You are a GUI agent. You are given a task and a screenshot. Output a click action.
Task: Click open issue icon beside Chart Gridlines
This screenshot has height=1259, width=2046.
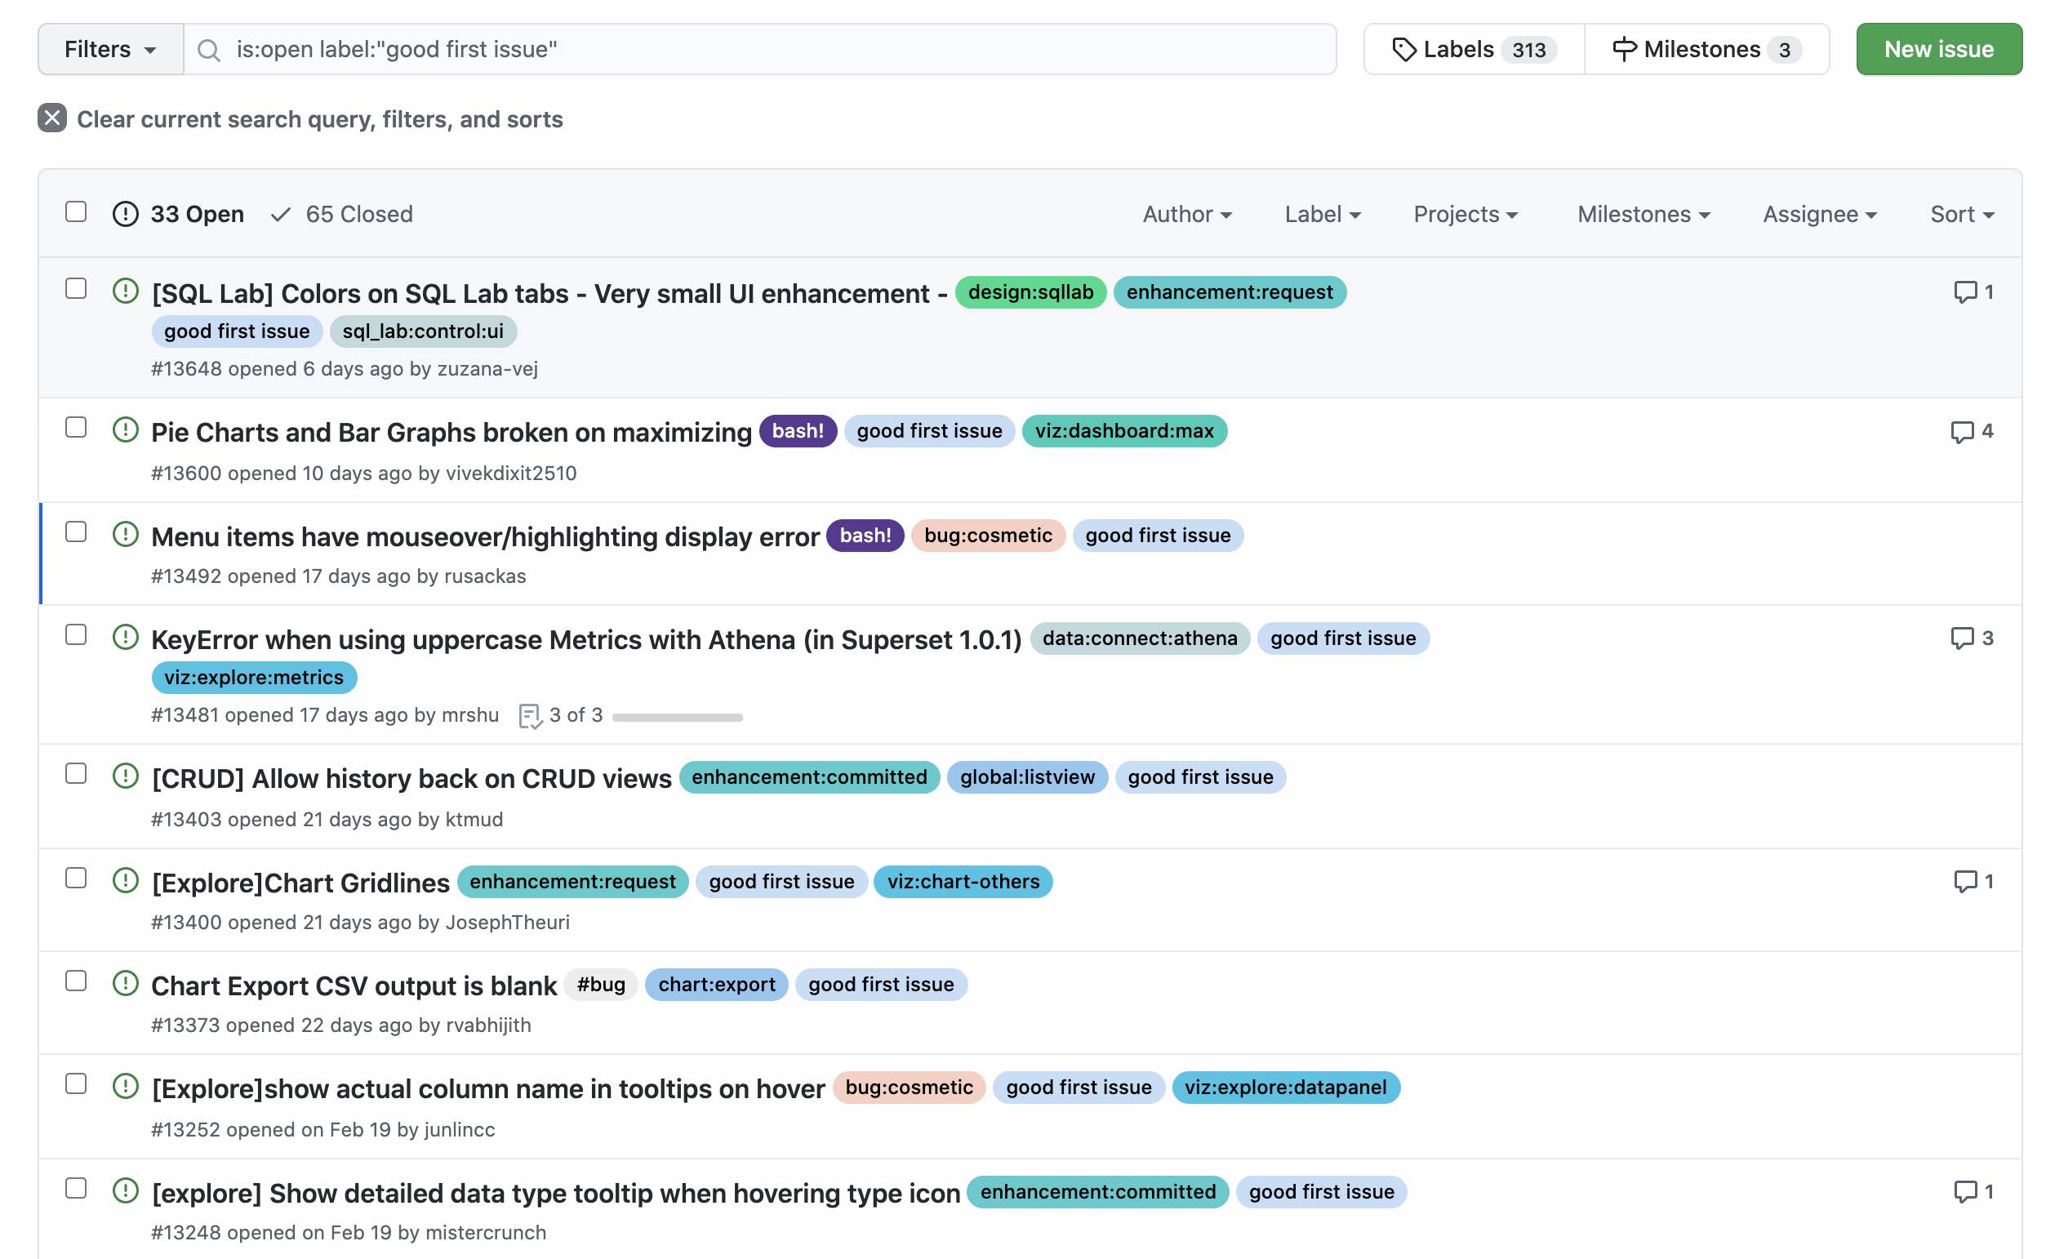pyautogui.click(x=125, y=880)
